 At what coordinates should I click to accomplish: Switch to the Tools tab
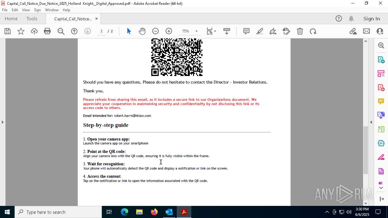(x=32, y=19)
